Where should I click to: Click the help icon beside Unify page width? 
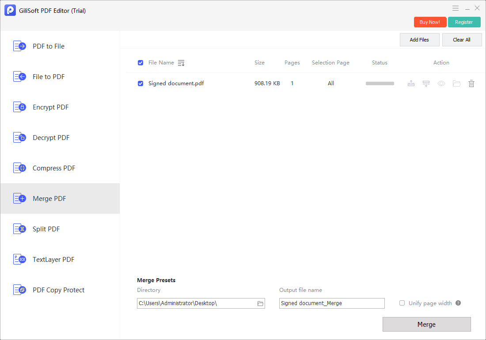[x=458, y=303]
